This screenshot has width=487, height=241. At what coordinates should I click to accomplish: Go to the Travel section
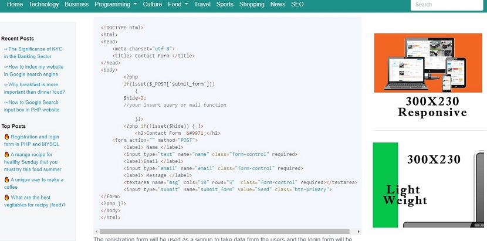[202, 4]
